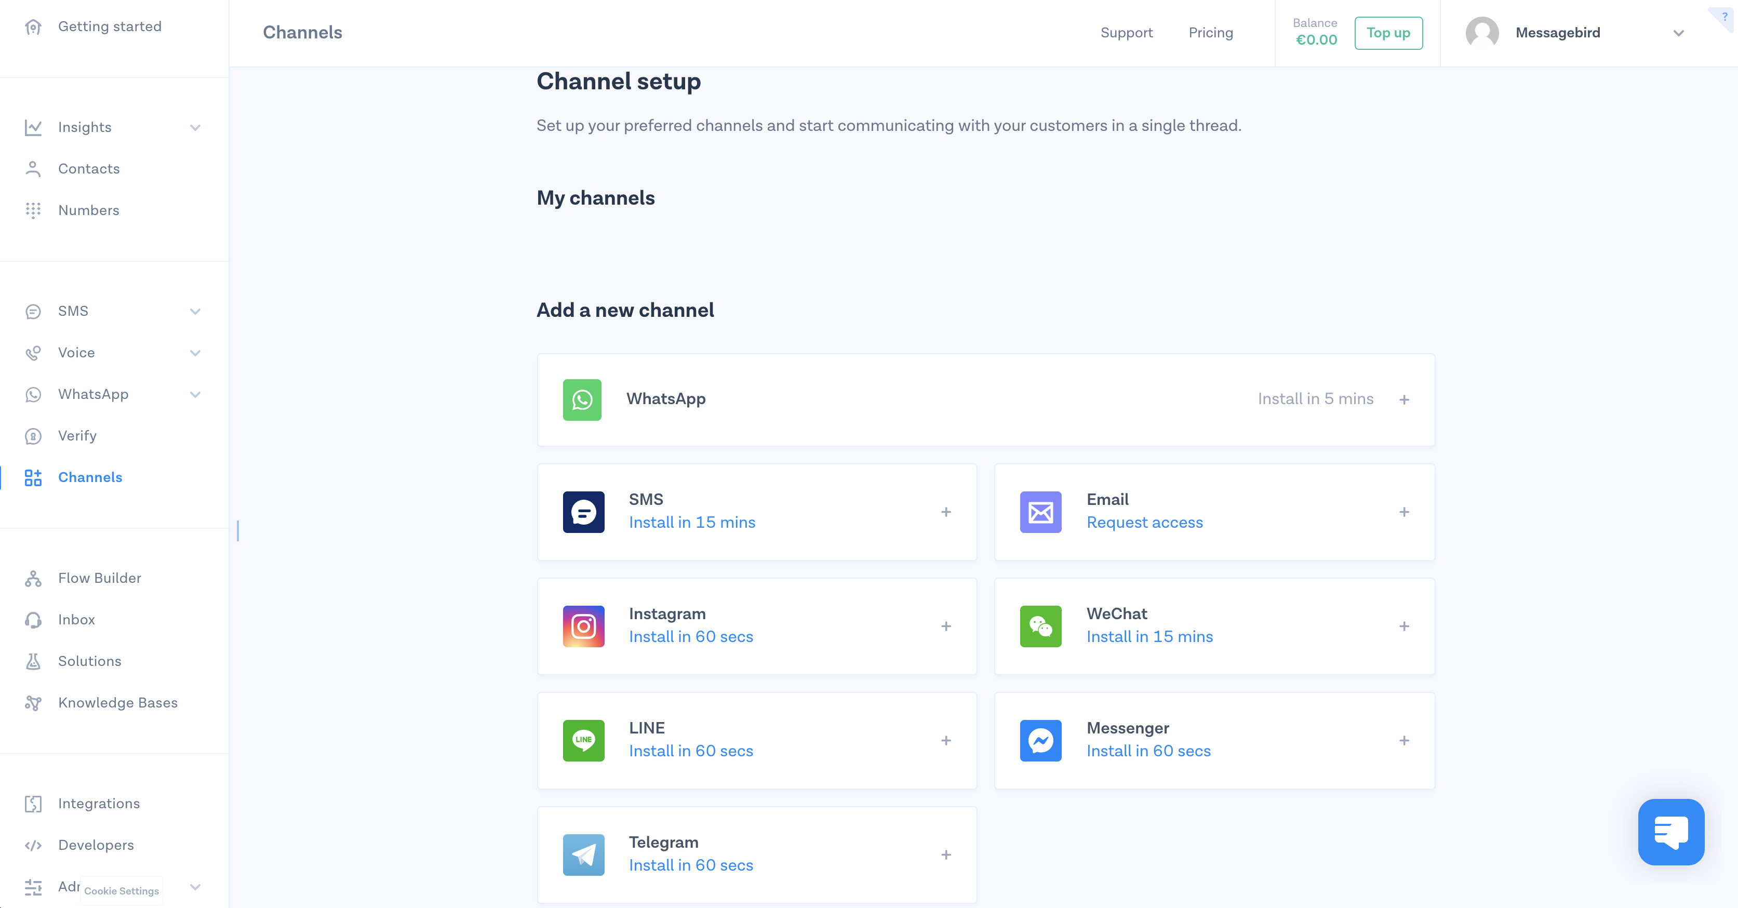
Task: Click the Solutions flask icon
Action: [x=33, y=662]
